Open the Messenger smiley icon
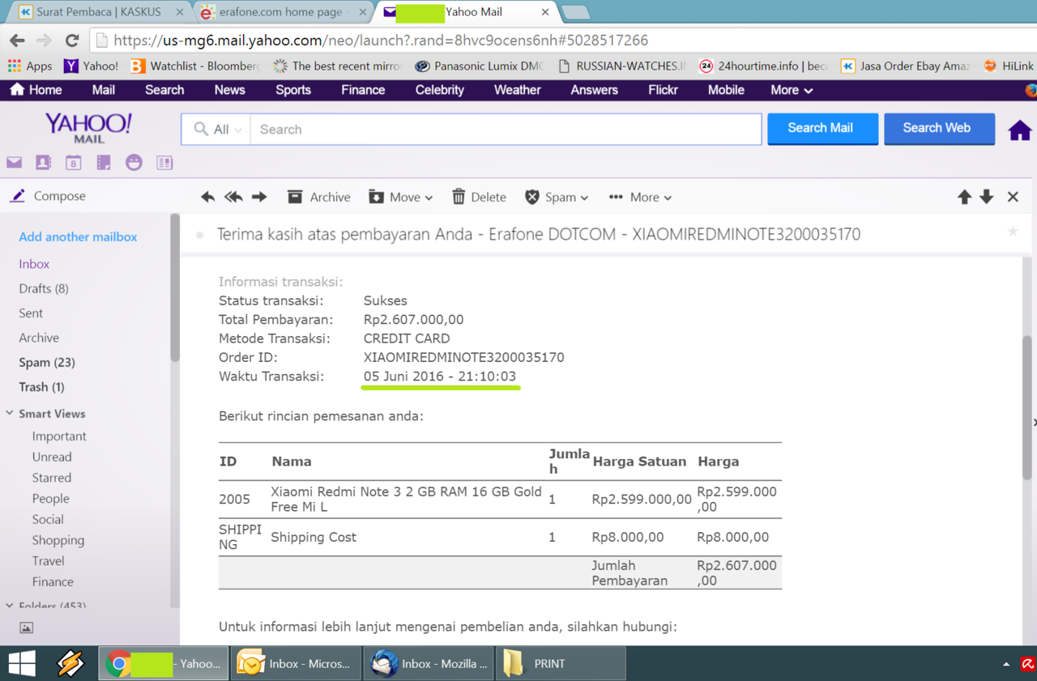 (x=134, y=163)
